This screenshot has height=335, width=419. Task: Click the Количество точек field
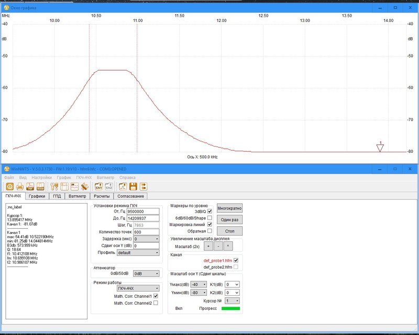click(x=146, y=232)
